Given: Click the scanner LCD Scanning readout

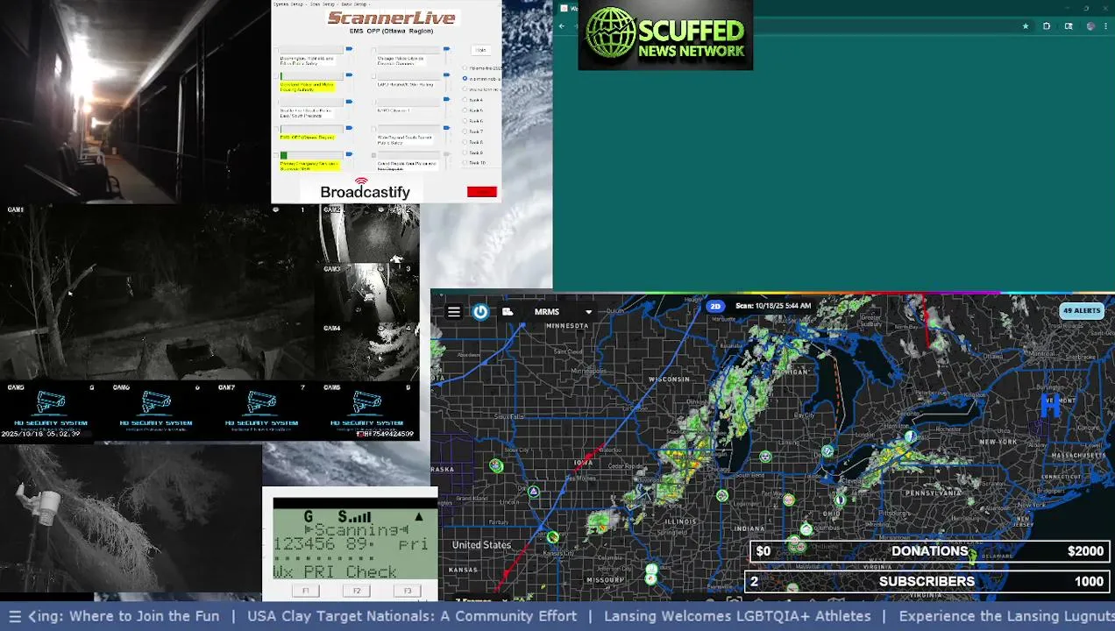Looking at the screenshot, I should click(x=355, y=530).
